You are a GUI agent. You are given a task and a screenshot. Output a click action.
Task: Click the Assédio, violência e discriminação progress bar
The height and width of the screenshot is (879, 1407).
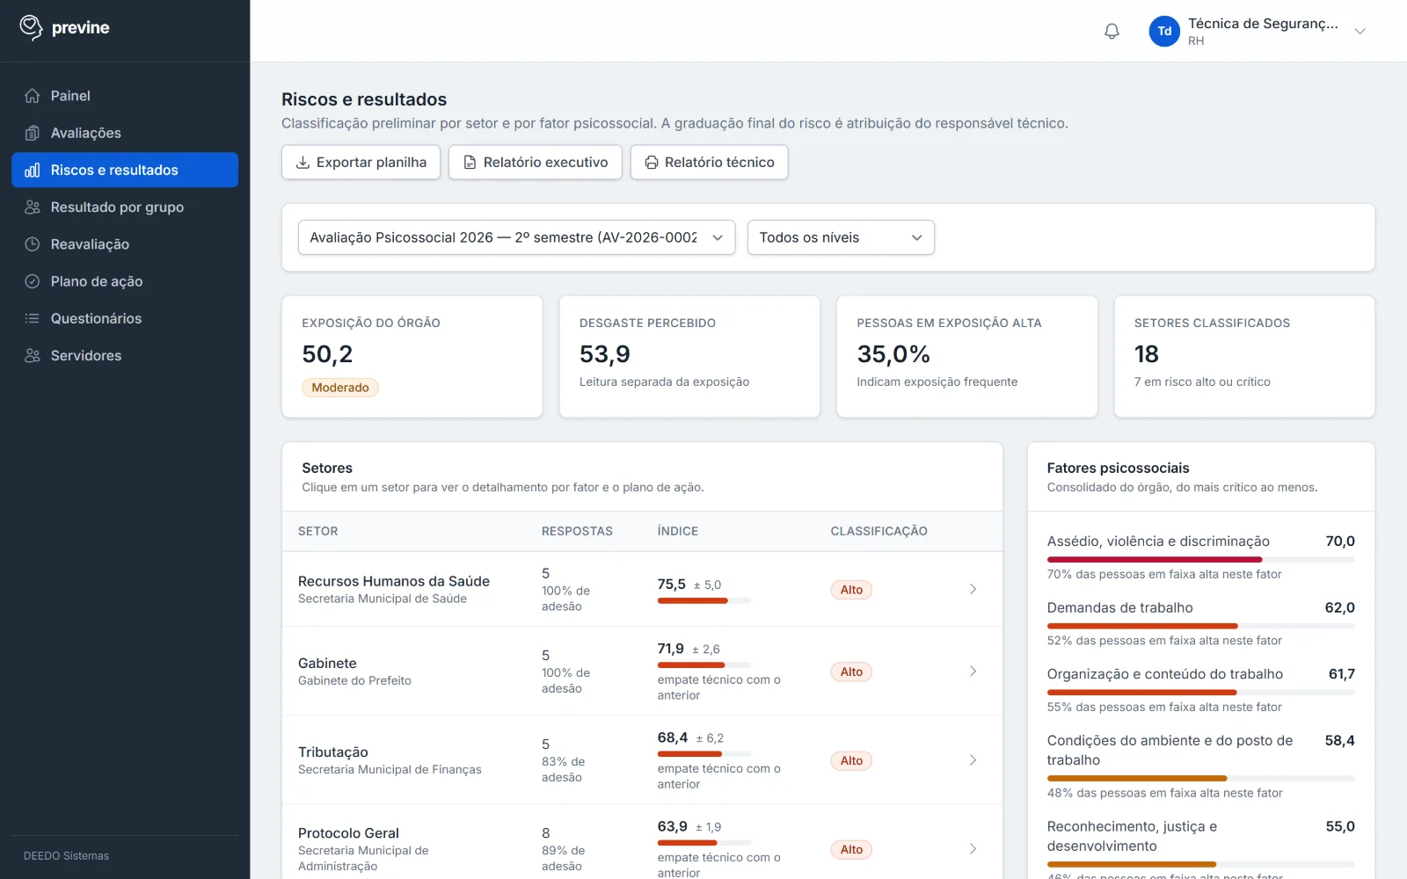click(1200, 560)
